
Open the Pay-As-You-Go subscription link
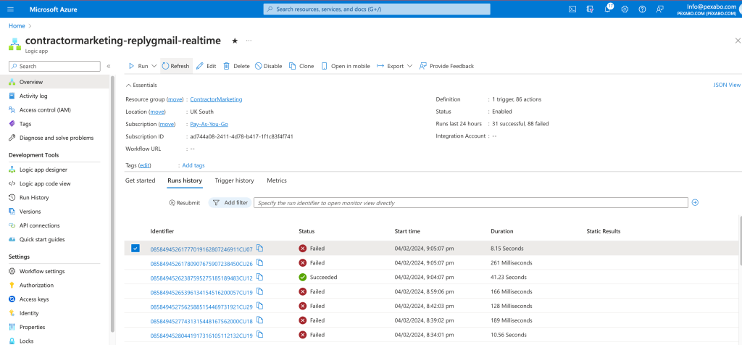[209, 124]
